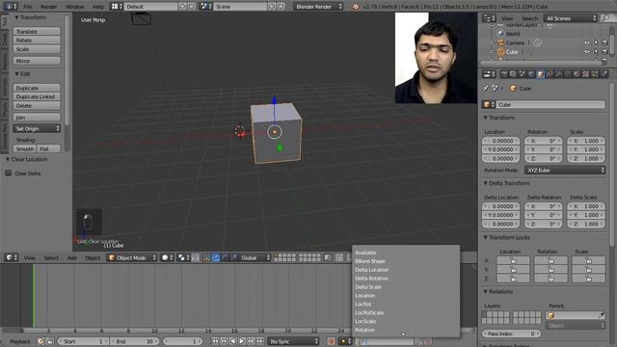Toggle the Y rotation lock
Image resolution: width=617 pixels, height=347 pixels.
550,270
